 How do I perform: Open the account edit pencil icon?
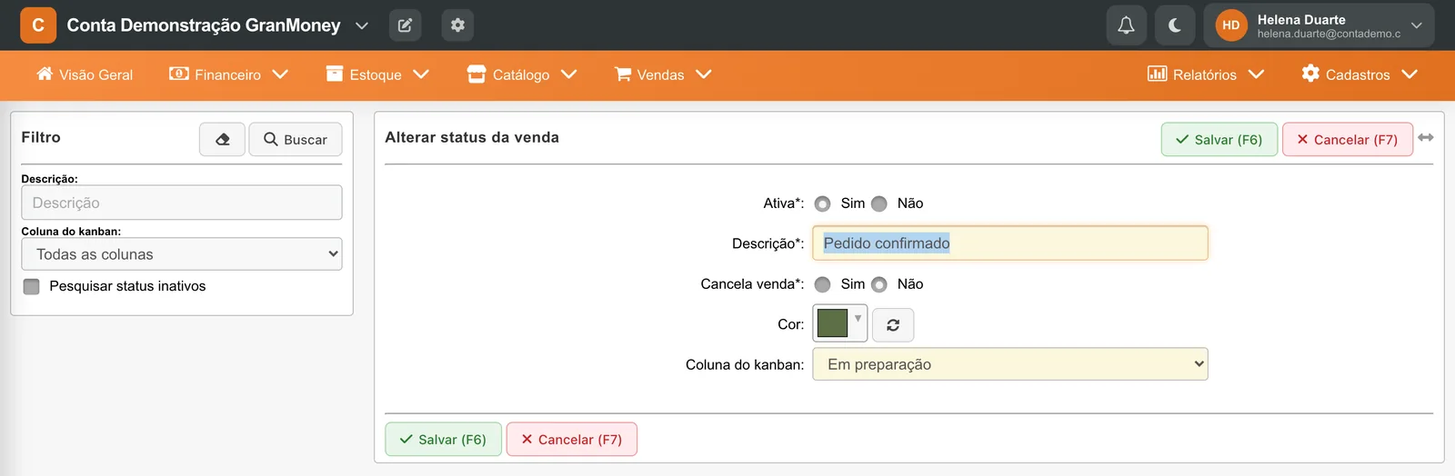pyautogui.click(x=405, y=25)
